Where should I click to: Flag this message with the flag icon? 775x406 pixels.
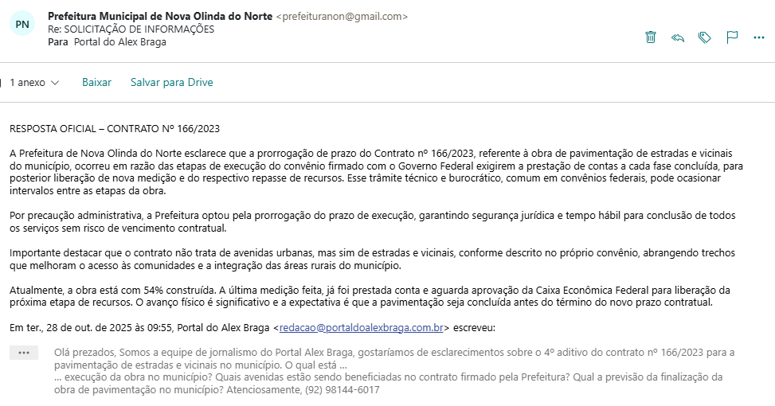[x=732, y=37]
